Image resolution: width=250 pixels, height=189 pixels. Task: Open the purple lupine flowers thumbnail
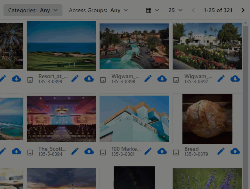pyautogui.click(x=207, y=178)
